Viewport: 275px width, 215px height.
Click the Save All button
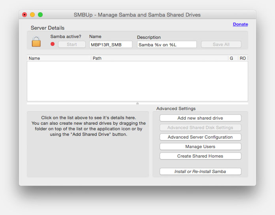221,44
